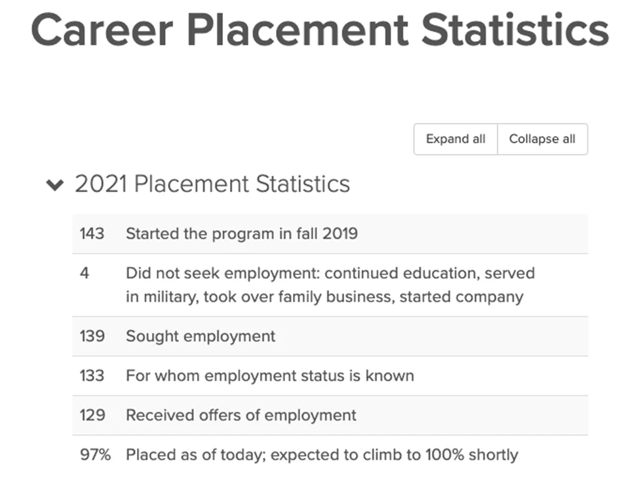
Task: Select the 'Received offers of employment' text
Action: coord(241,415)
